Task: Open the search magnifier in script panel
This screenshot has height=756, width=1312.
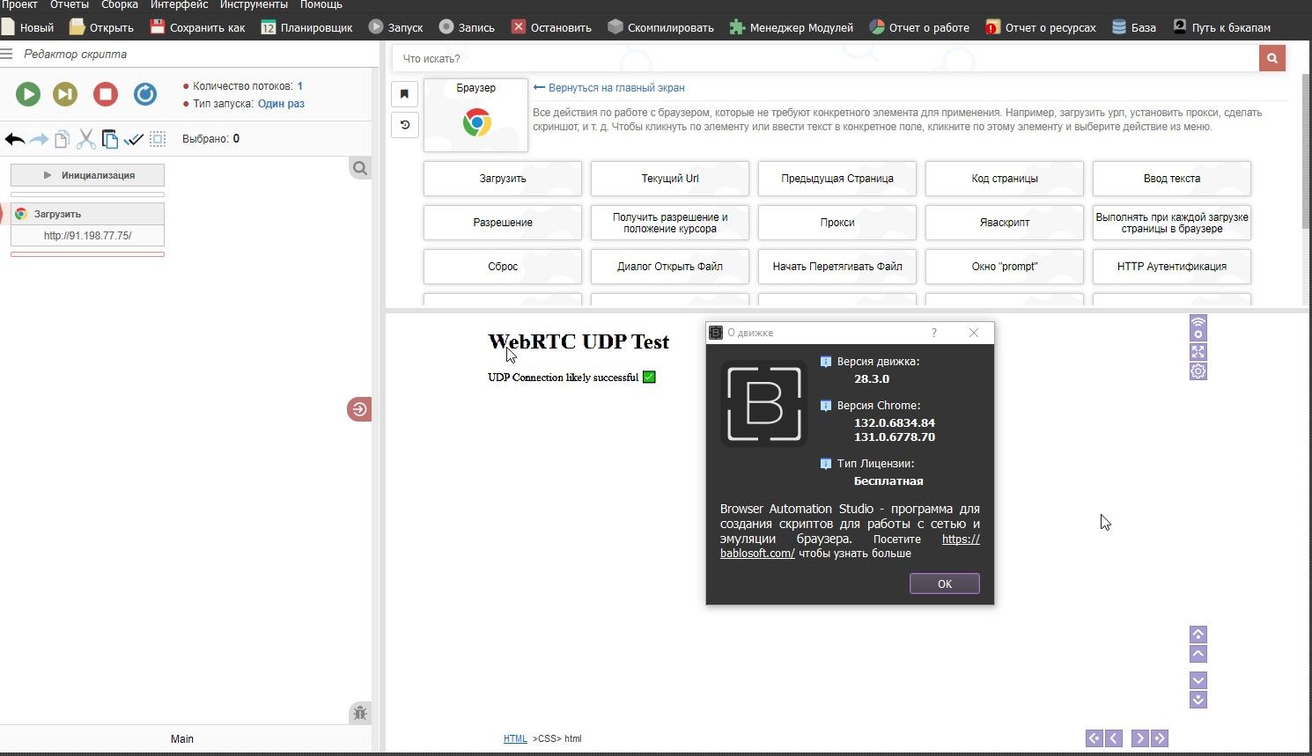Action: 360,168
